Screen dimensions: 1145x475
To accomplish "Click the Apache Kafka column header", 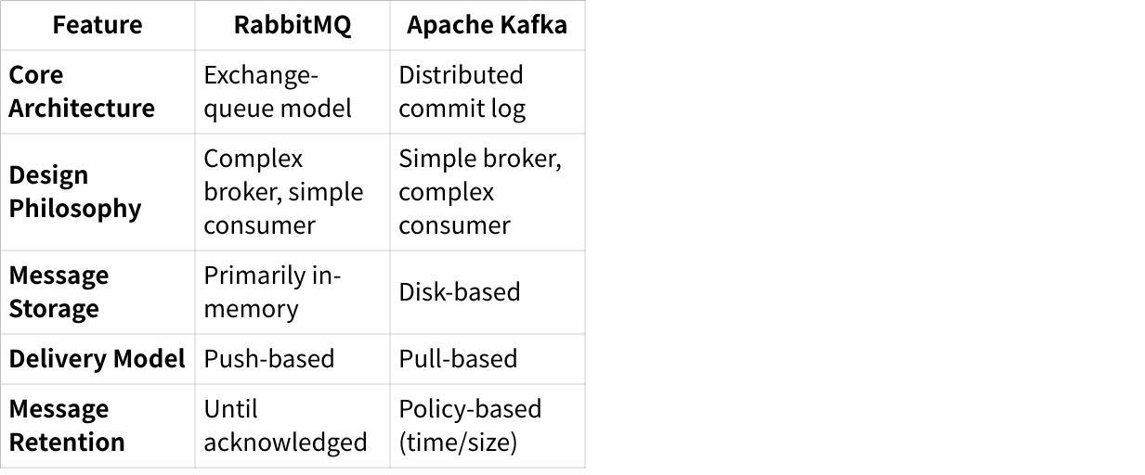I will (x=487, y=25).
